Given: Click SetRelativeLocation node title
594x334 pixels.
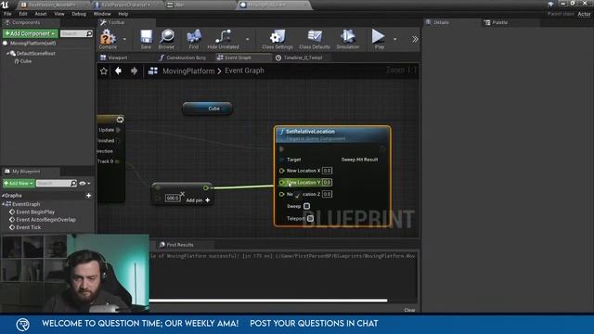Looking at the screenshot, I should [x=310, y=132].
